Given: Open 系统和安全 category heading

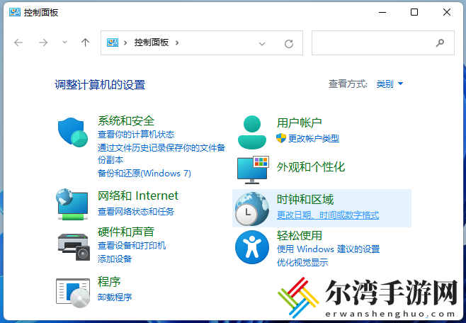Looking at the screenshot, I should tap(126, 120).
